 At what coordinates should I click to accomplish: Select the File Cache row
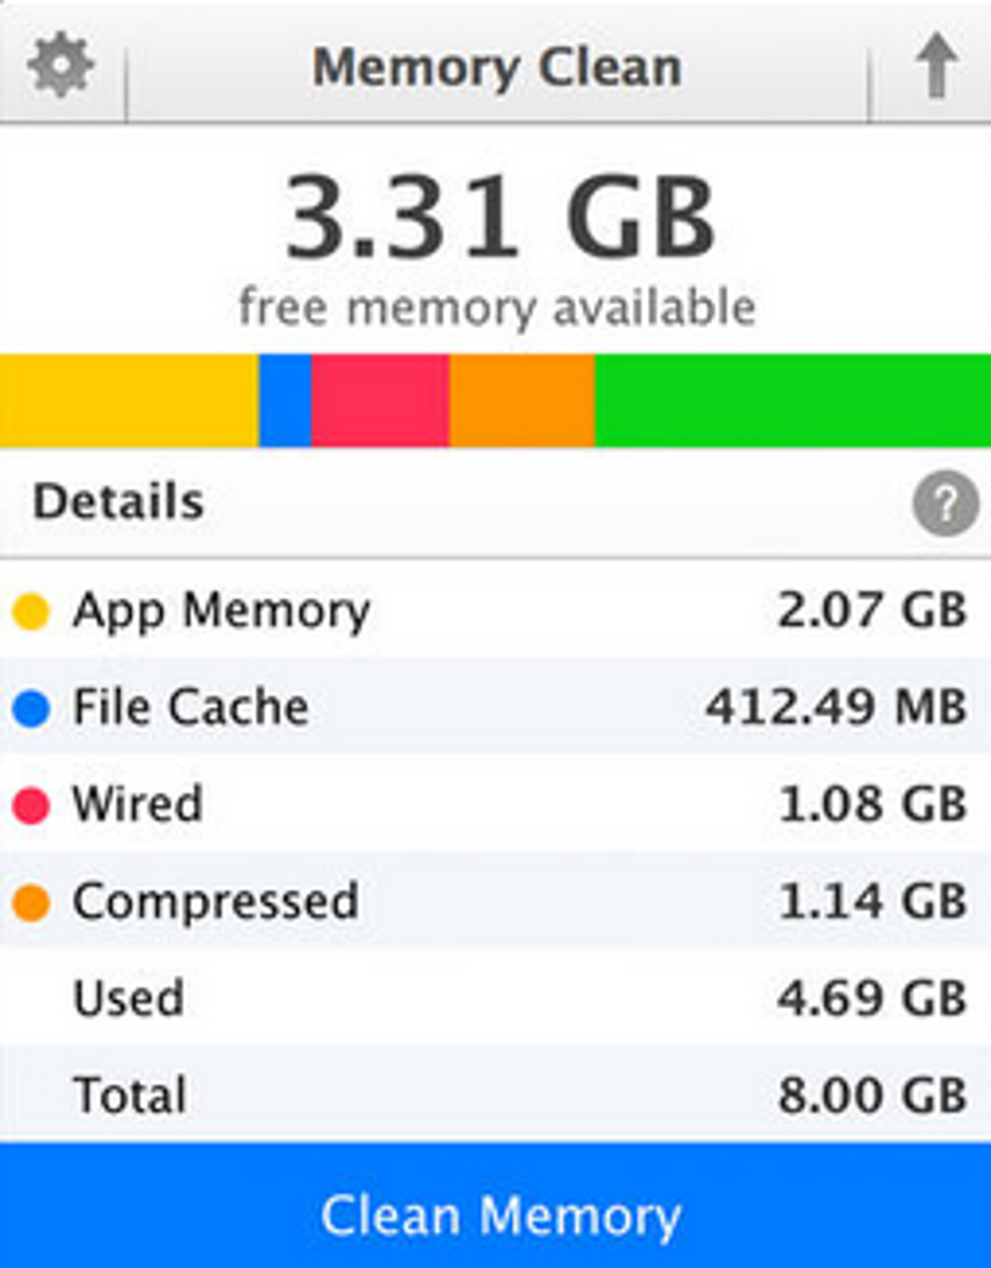click(495, 707)
